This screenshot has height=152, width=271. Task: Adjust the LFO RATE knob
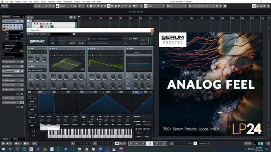point(106,121)
